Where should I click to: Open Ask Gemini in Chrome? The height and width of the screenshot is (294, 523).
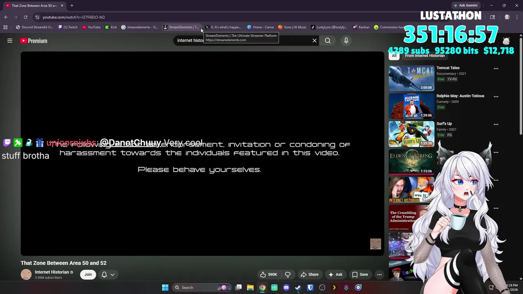tap(465, 5)
